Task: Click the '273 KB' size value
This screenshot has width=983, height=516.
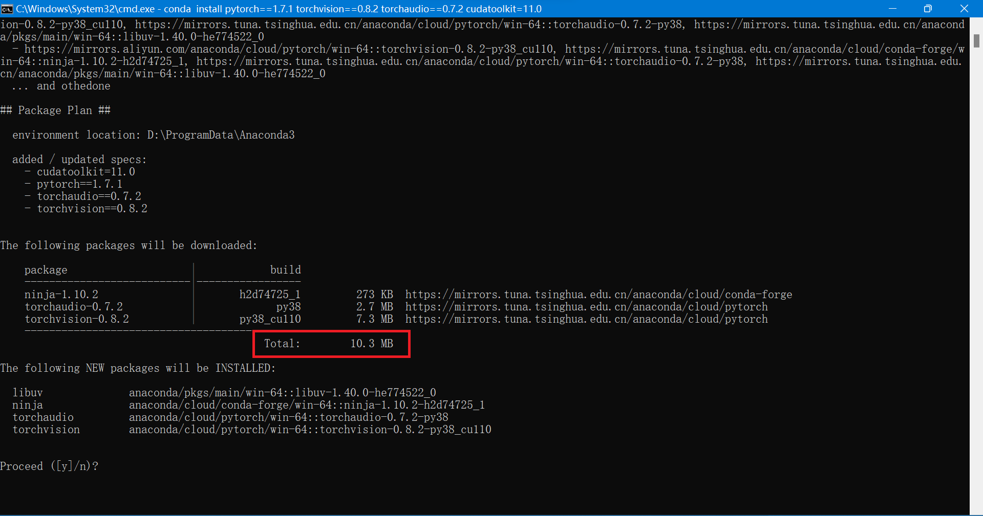Action: pos(374,295)
